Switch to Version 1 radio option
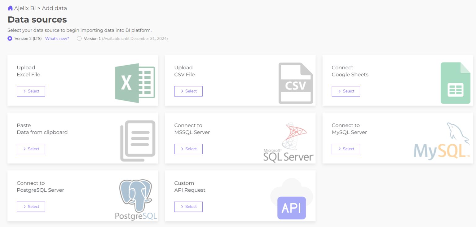This screenshot has height=227, width=476. click(x=79, y=39)
